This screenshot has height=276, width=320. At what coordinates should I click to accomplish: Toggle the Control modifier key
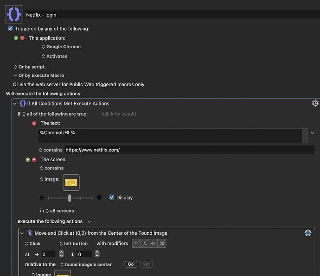tap(136, 243)
